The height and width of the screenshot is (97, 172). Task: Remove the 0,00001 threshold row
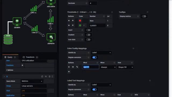point(69,25)
